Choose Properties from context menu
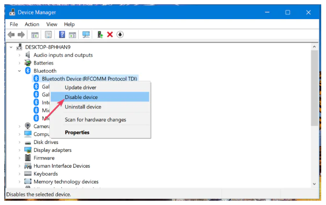 coord(100,132)
